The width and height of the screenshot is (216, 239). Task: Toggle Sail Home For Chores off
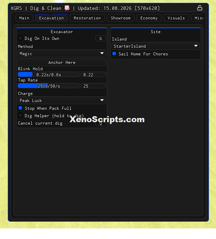coord(114,54)
